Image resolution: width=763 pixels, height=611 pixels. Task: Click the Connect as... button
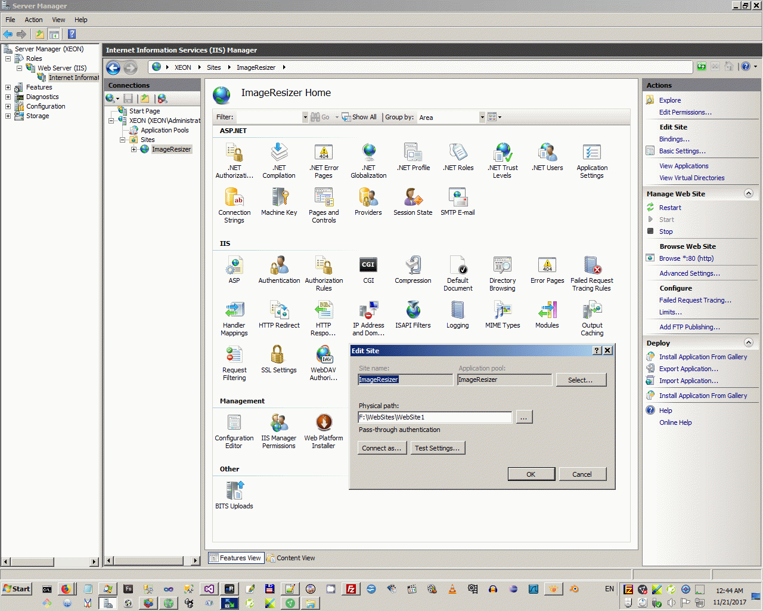(x=381, y=448)
